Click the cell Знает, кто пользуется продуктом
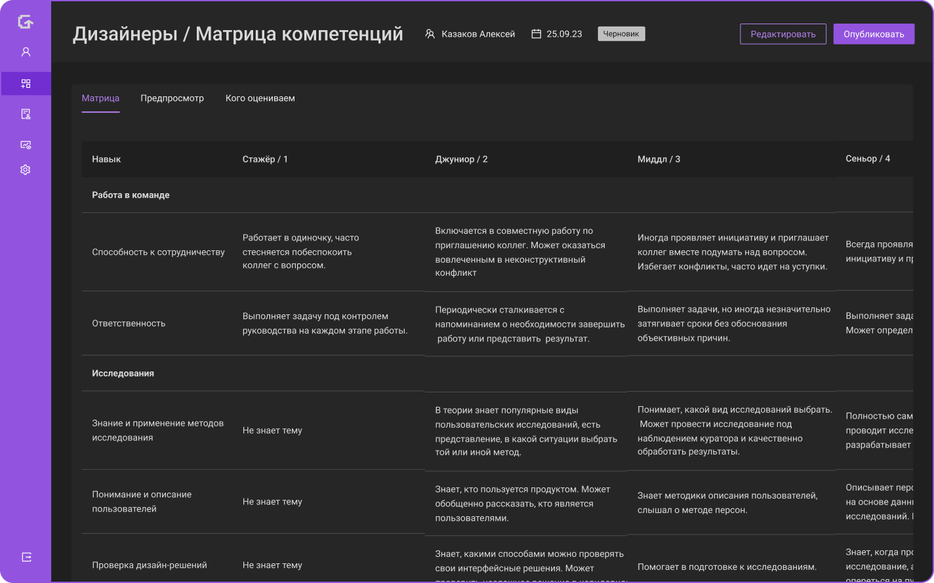934x583 pixels. point(522,504)
